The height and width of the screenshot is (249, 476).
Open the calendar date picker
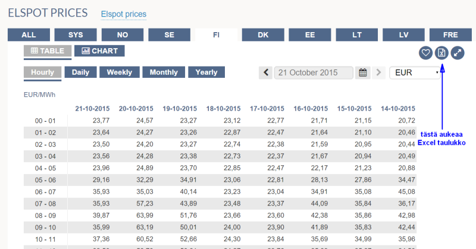tap(362, 73)
